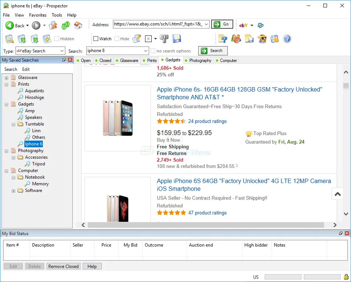The width and height of the screenshot is (351, 282).
Task: Click the first green-arrow page icon left of Hidden
Action: pos(22,39)
